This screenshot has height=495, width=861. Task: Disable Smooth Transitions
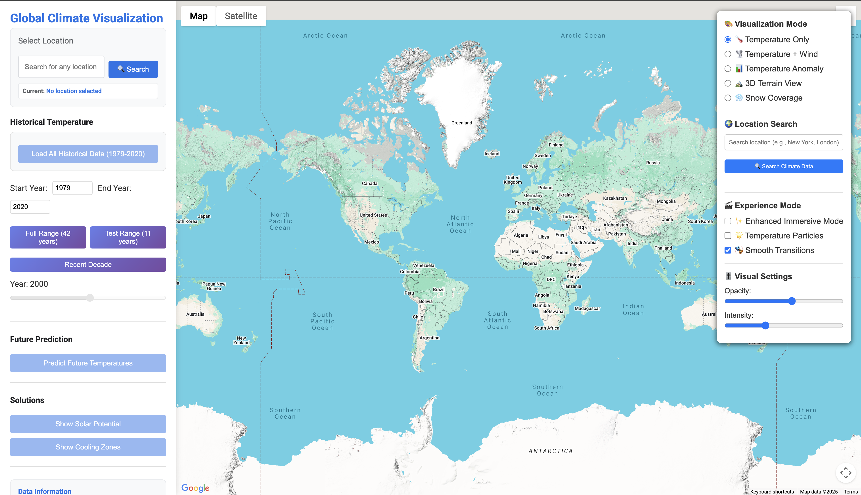pyautogui.click(x=728, y=250)
